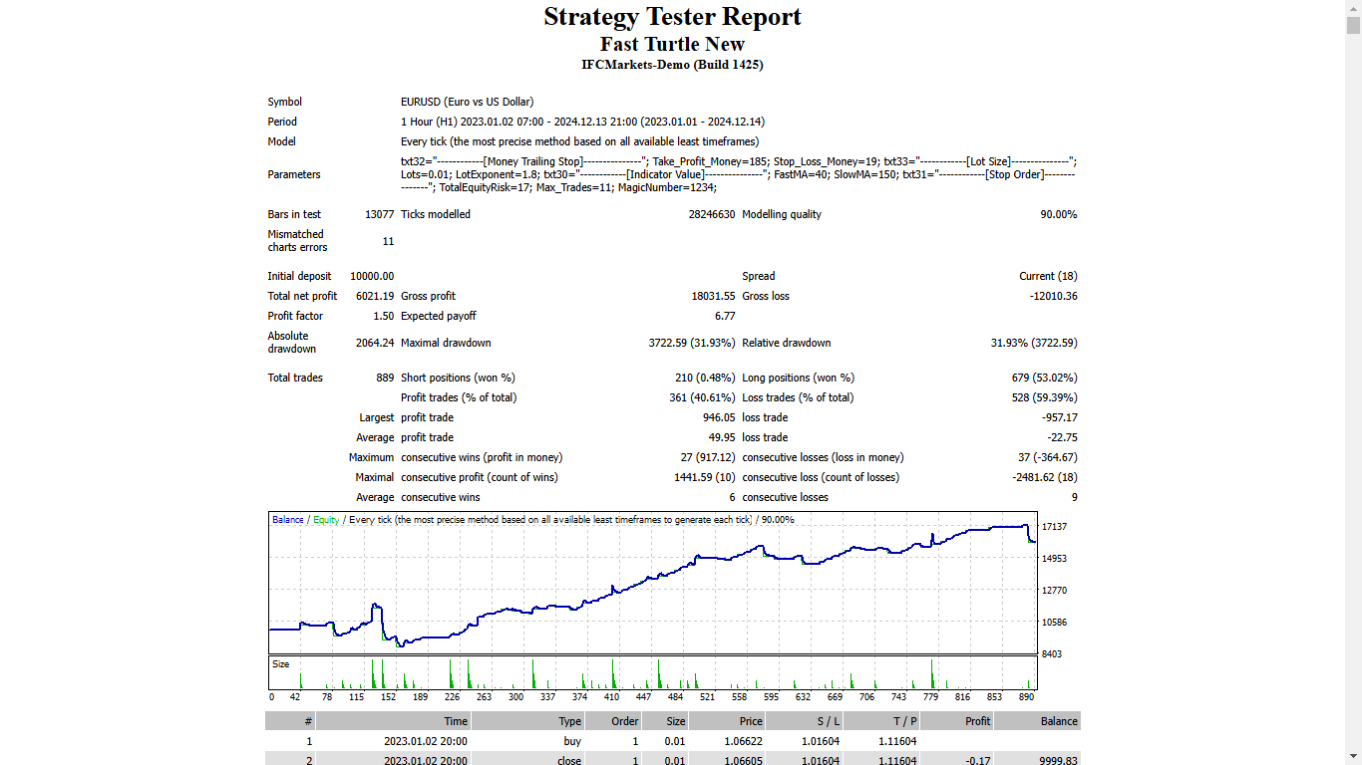This screenshot has height=765, width=1362.
Task: Click the modelling quality value 90.00%
Action: click(1059, 214)
